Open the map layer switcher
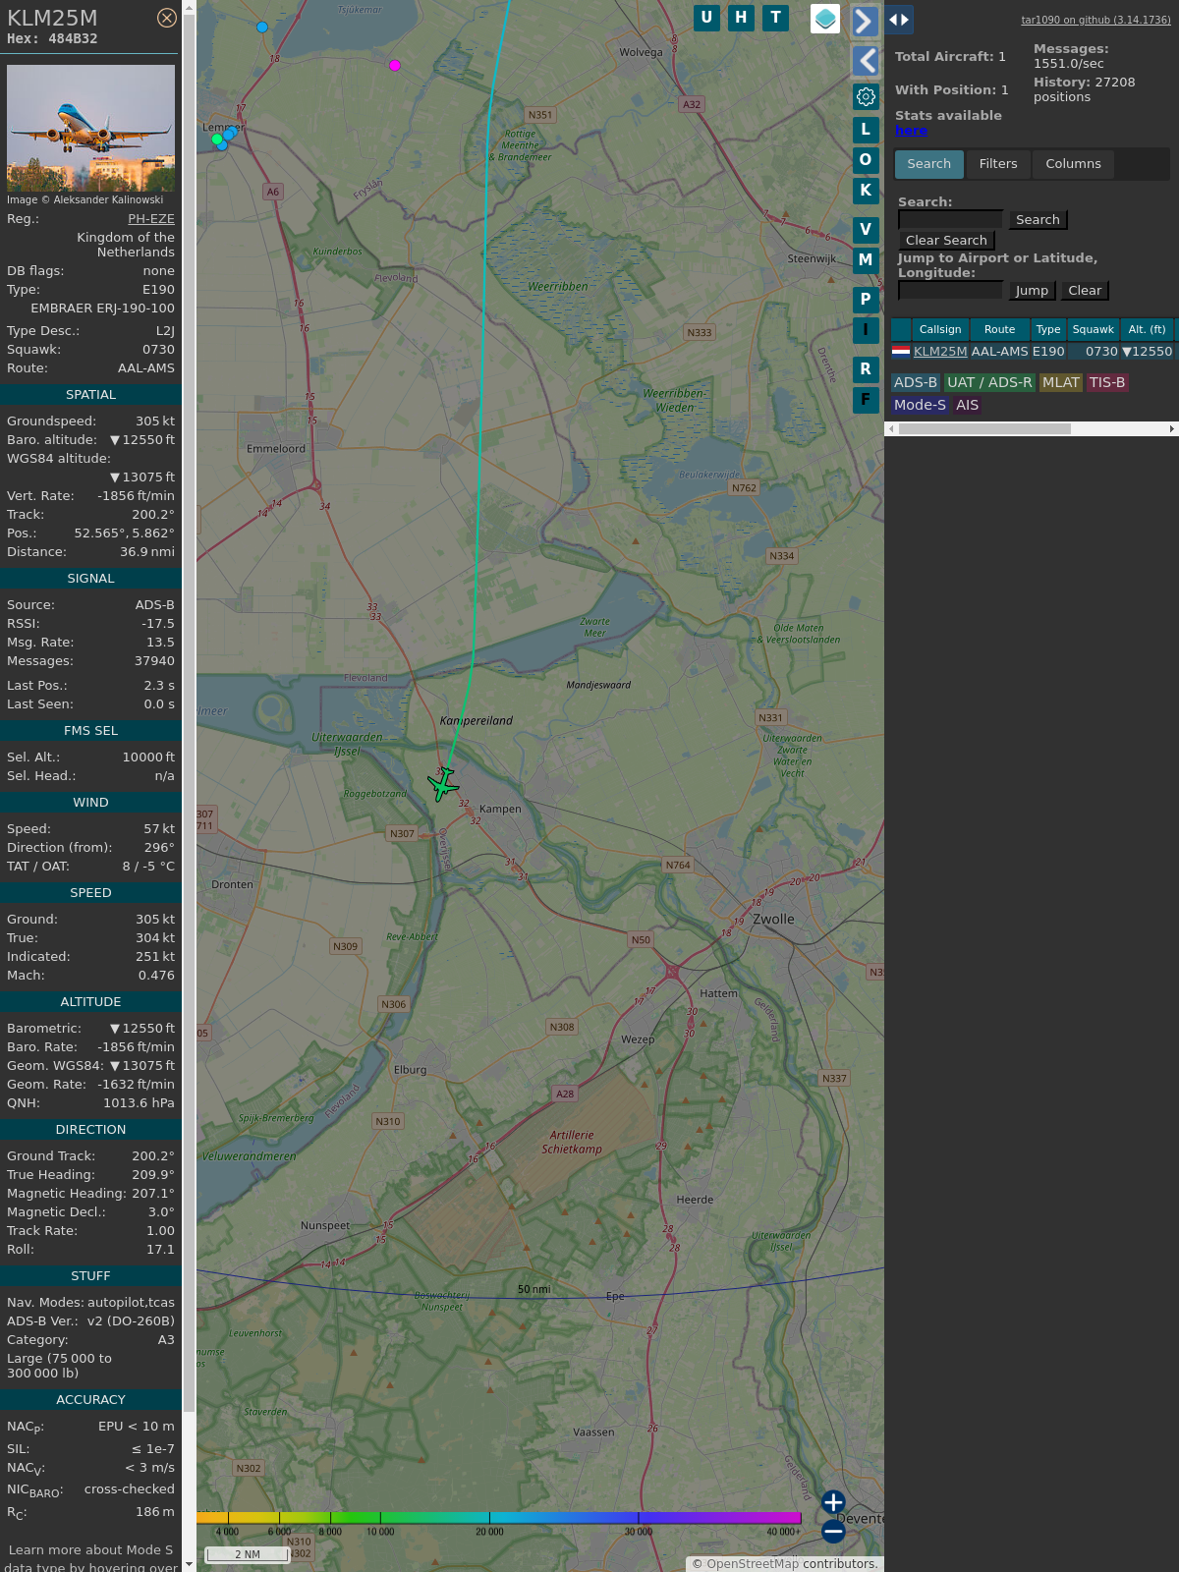The image size is (1179, 1572). (825, 19)
